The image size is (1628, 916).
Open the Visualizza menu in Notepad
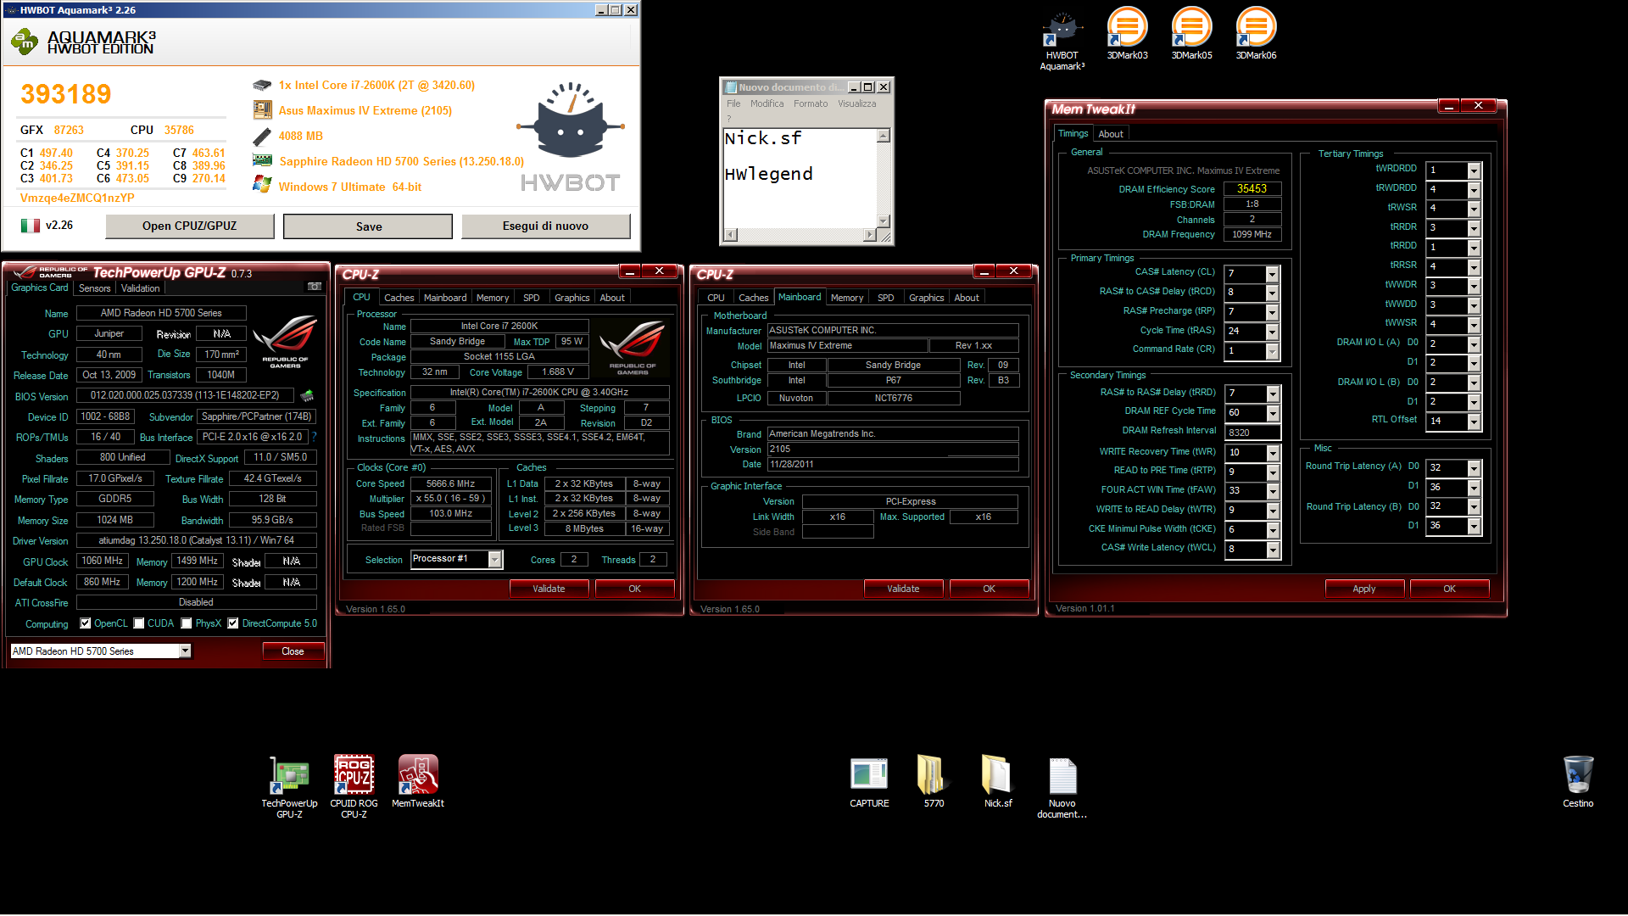[857, 103]
